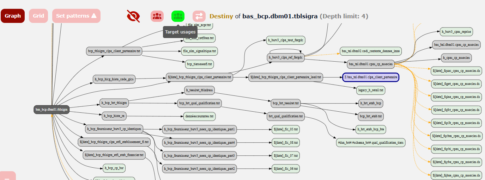This screenshot has width=485, height=180.
Task: Click node bcp_brt_etab.txt
Action: coord(371,116)
